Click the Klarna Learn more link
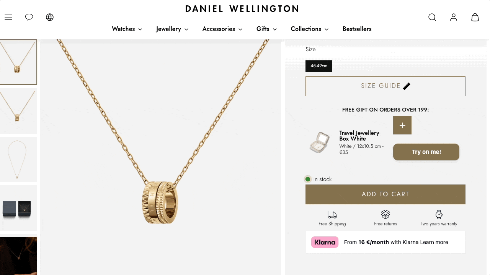 434,242
